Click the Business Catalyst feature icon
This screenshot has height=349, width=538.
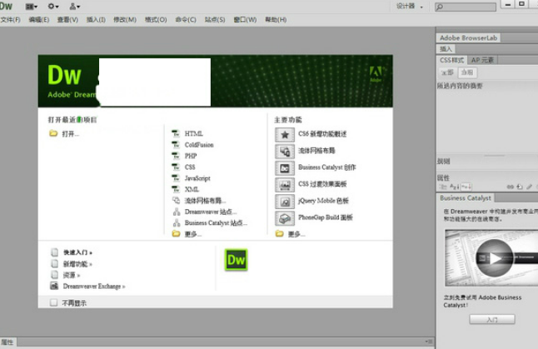tap(284, 167)
